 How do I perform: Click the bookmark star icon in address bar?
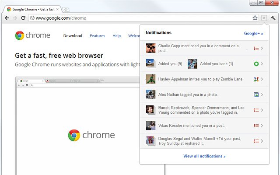pos(255,18)
